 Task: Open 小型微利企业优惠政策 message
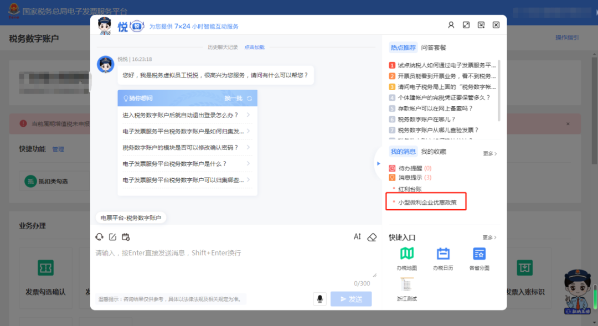pos(427,203)
